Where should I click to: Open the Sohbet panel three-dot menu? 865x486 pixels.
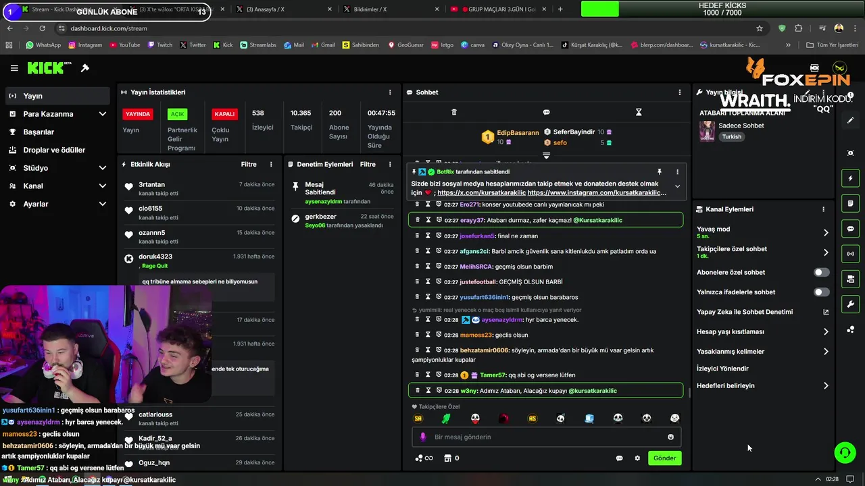click(680, 92)
